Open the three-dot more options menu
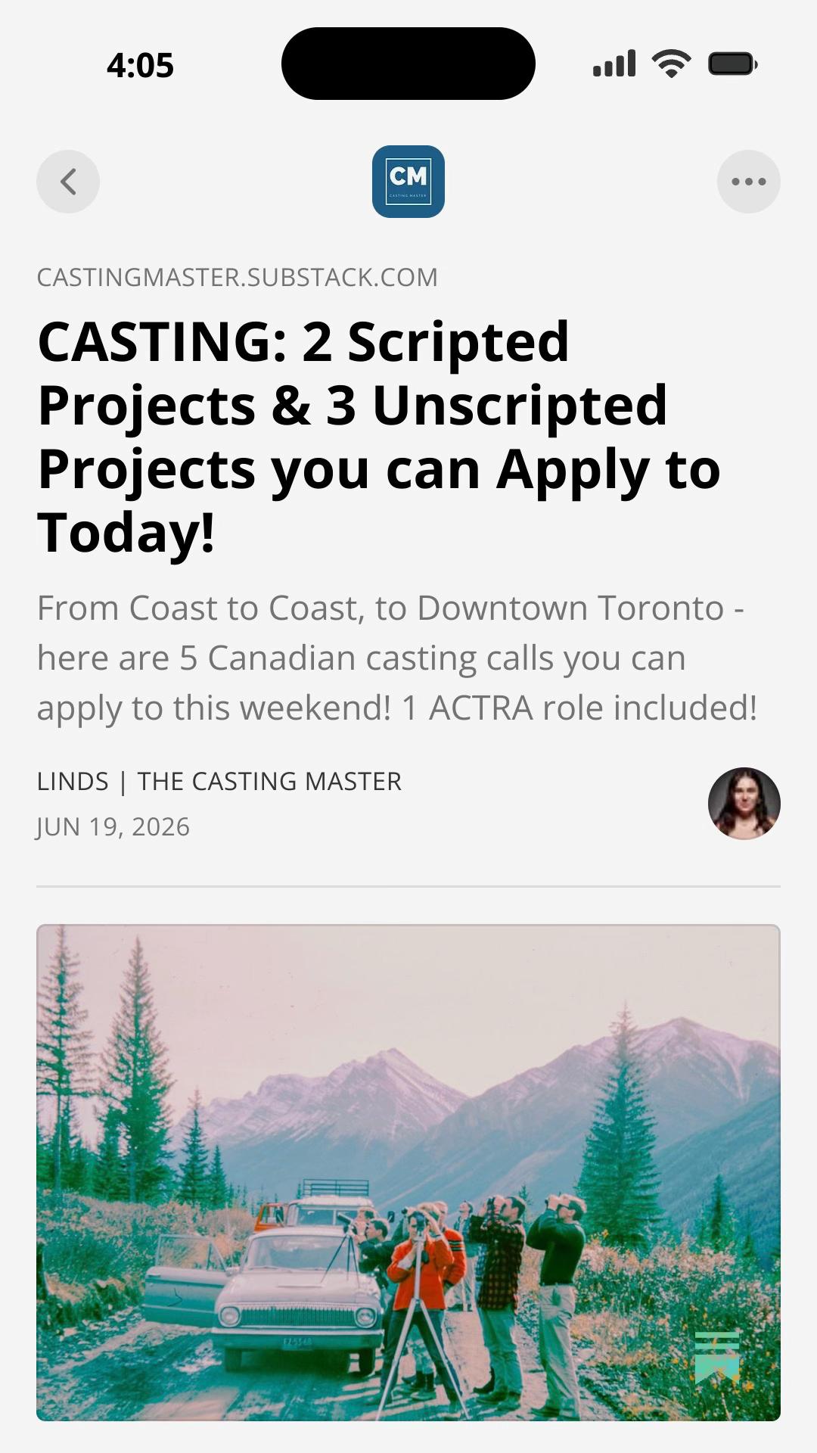This screenshot has height=1453, width=817. point(749,182)
